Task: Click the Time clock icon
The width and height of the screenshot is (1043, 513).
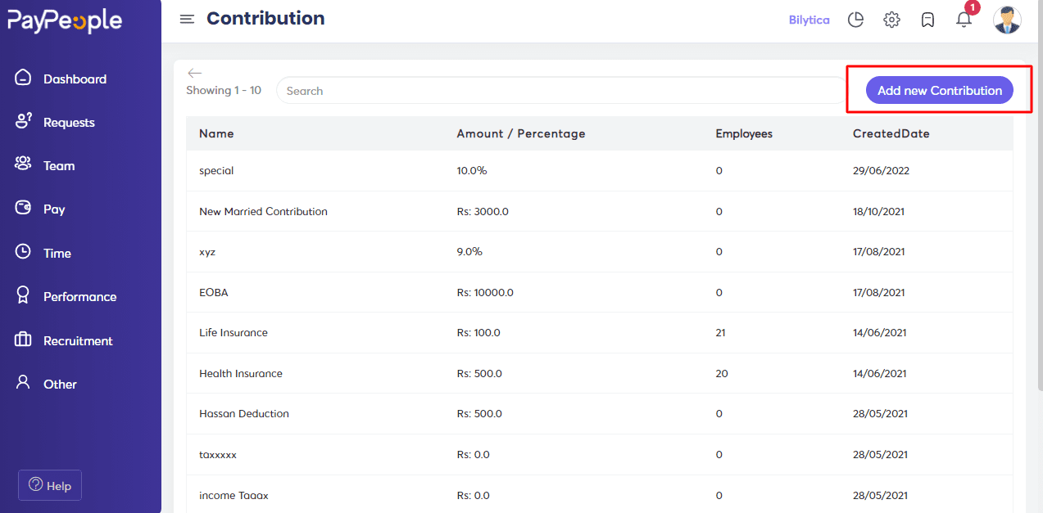Action: [x=23, y=252]
